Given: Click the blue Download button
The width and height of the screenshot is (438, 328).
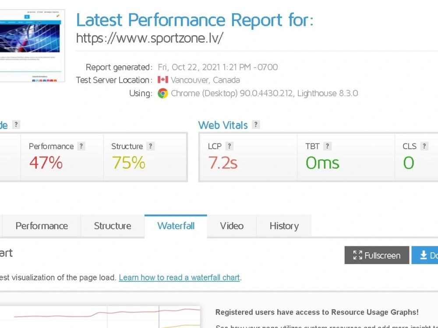Looking at the screenshot, I should click(x=424, y=255).
